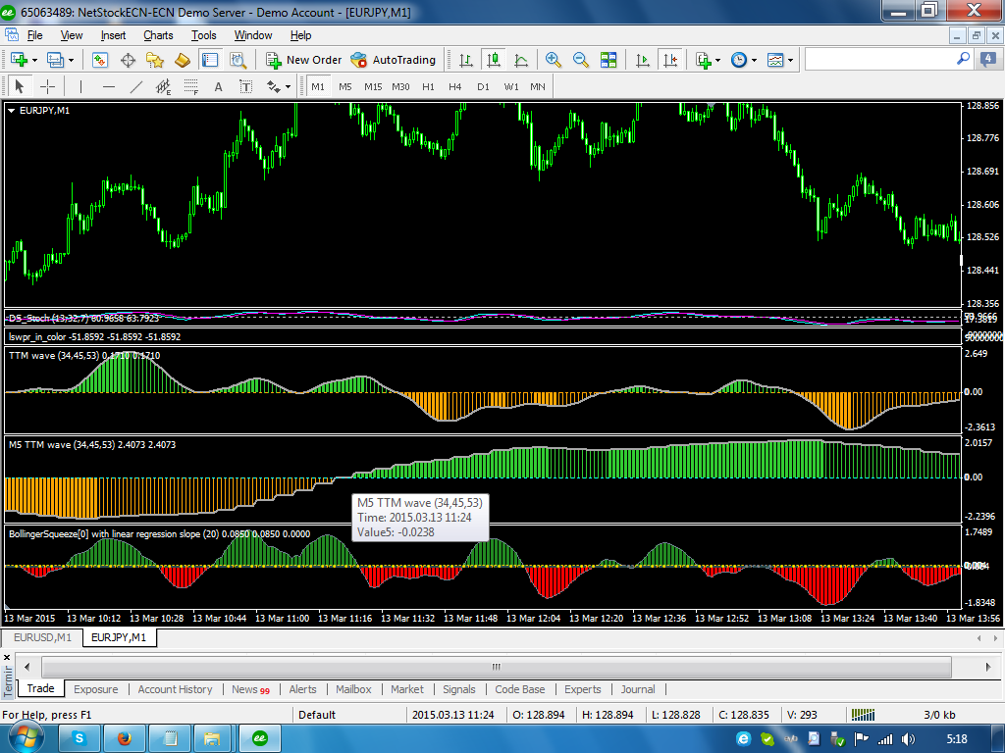Viewport: 1005px width, 753px height.
Task: Toggle chart auto scroll
Action: (643, 60)
